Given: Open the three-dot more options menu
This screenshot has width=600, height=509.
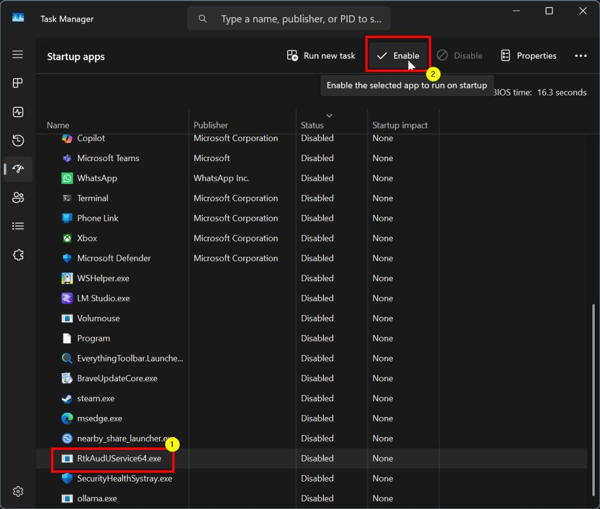Looking at the screenshot, I should [581, 56].
